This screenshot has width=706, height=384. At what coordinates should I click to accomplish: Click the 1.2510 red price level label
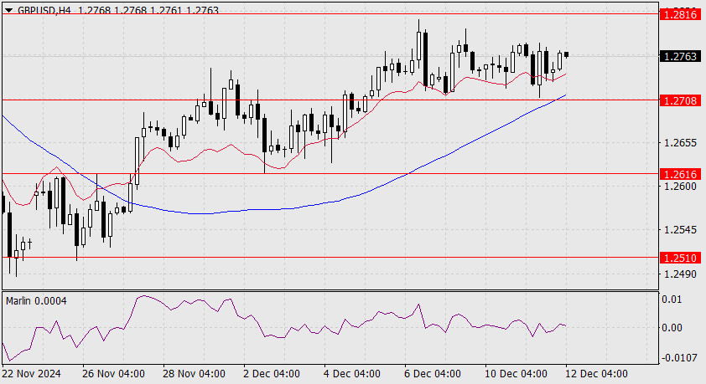[x=680, y=258]
